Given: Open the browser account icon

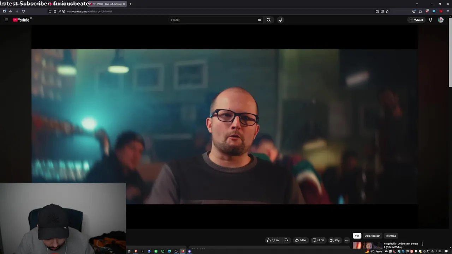Looking at the screenshot, I should 414,11.
